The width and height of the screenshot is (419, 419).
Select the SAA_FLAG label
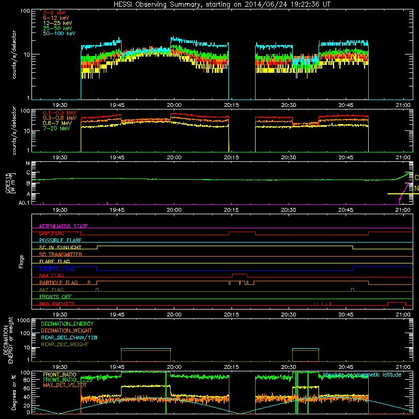pos(51,275)
